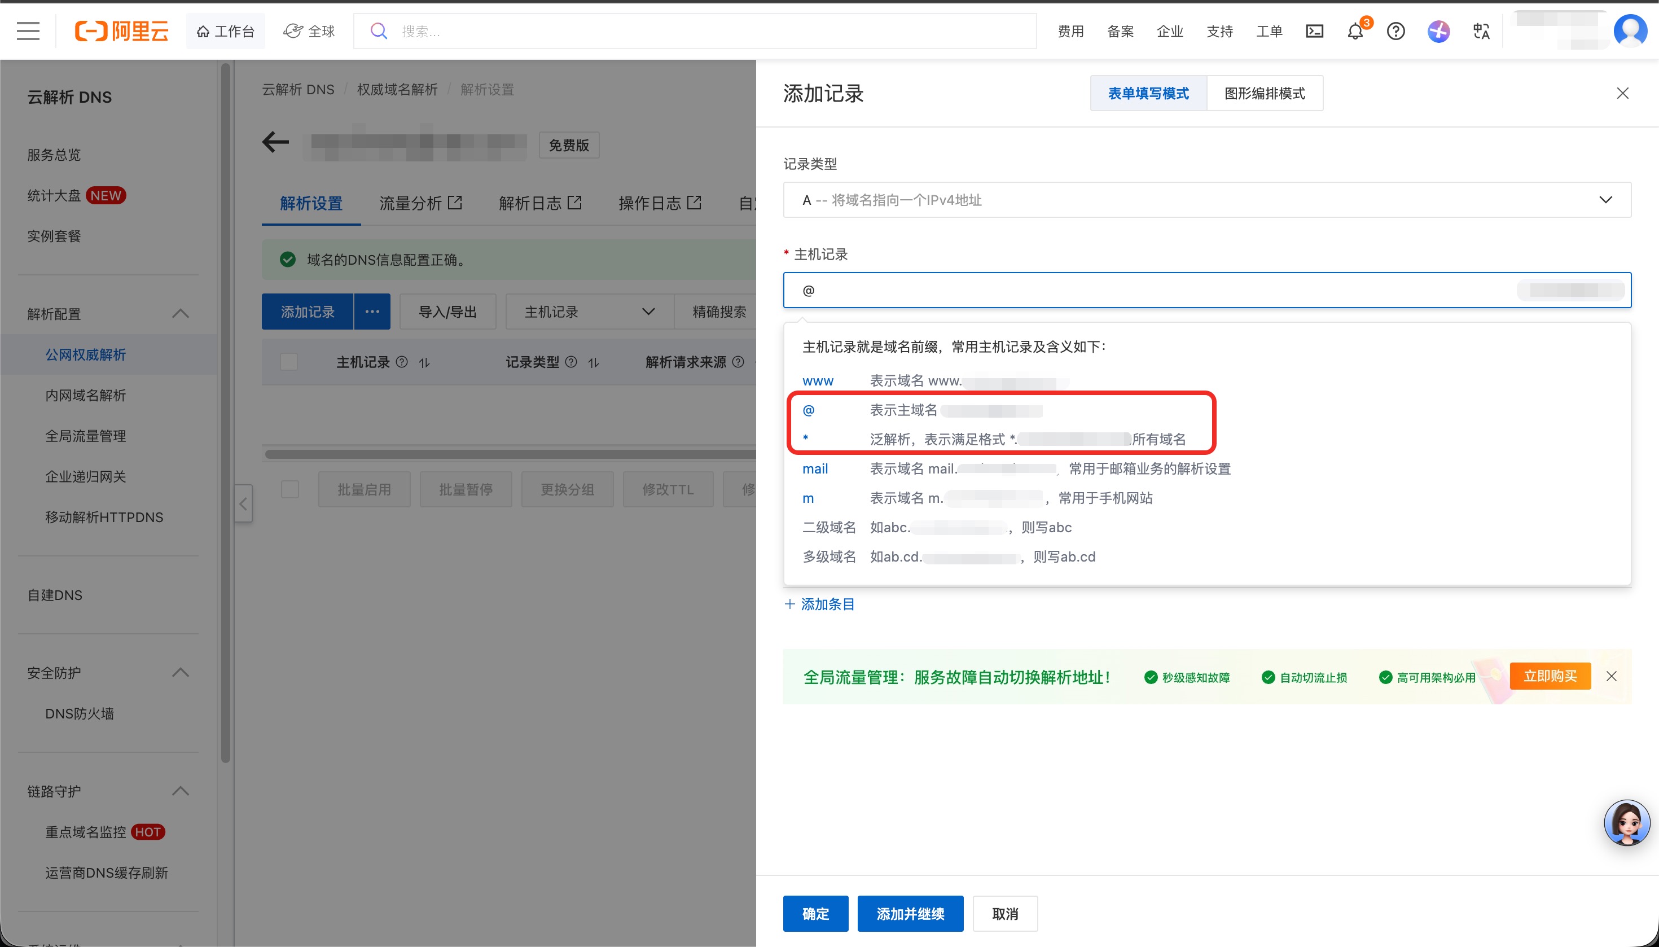Click the search magnifier icon
The width and height of the screenshot is (1659, 947).
pyautogui.click(x=379, y=30)
